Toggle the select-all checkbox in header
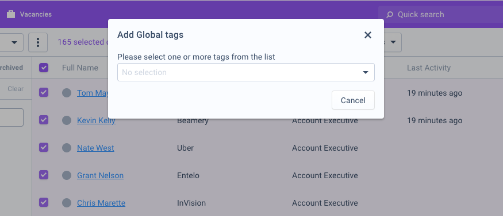 click(44, 68)
